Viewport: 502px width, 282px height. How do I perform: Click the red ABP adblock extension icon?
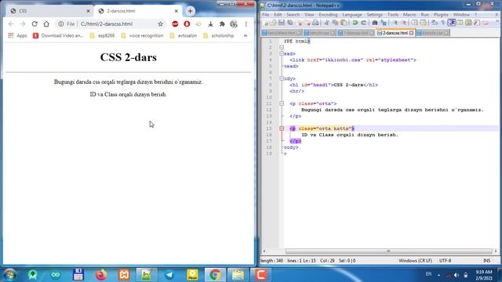pyautogui.click(x=175, y=24)
